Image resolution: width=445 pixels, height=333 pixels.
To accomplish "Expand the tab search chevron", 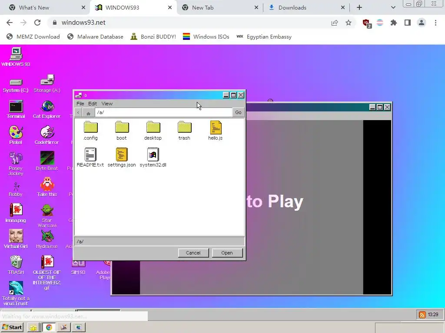I will [393, 8].
